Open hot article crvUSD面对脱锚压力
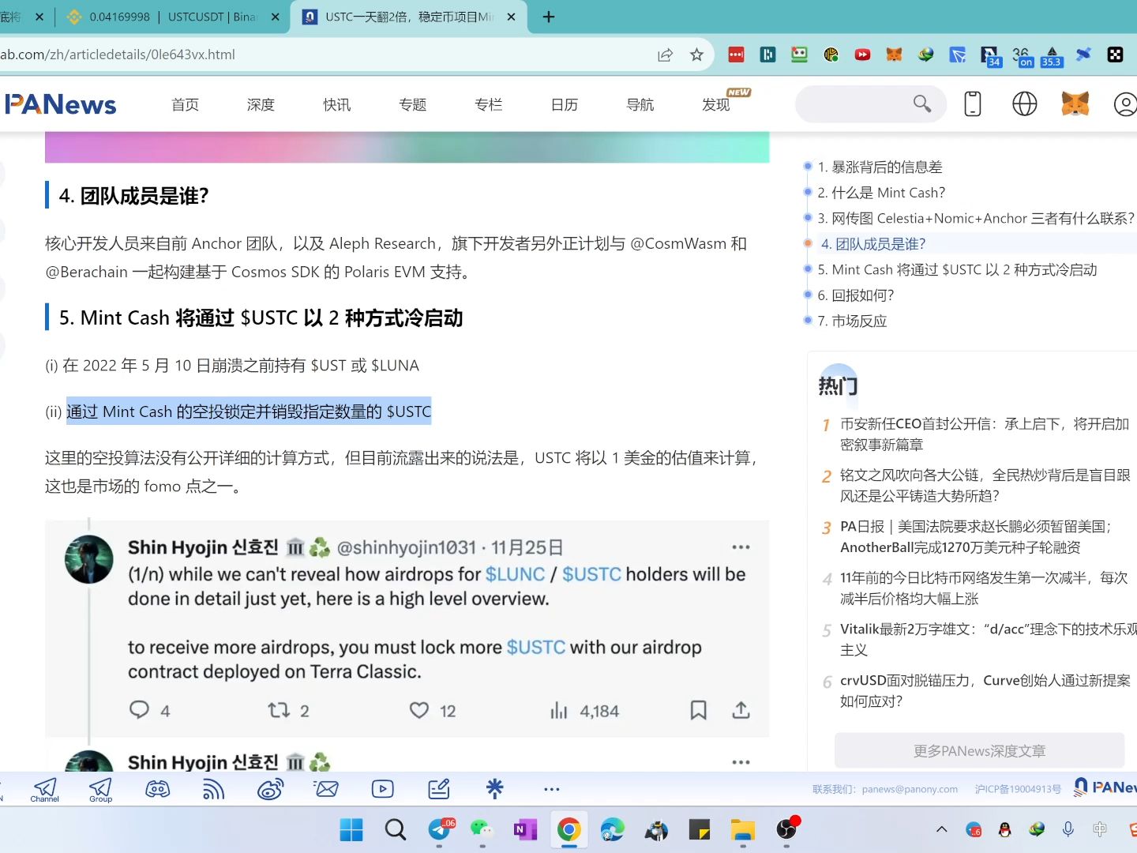This screenshot has height=853, width=1137. coord(985,691)
